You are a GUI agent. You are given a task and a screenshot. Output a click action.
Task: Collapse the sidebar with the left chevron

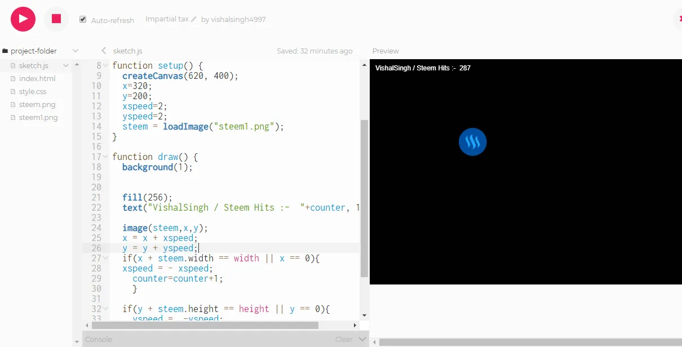coord(104,51)
